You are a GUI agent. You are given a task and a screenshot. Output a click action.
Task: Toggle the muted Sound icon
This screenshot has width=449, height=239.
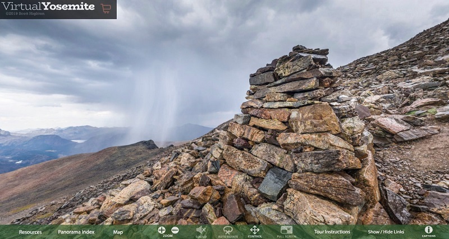pyautogui.click(x=201, y=230)
